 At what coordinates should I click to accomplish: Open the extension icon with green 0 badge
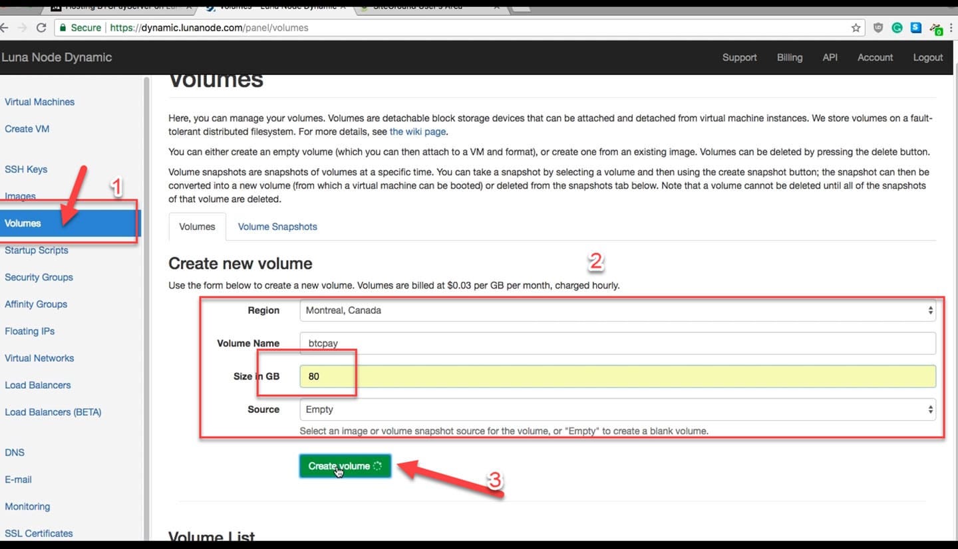[936, 29]
